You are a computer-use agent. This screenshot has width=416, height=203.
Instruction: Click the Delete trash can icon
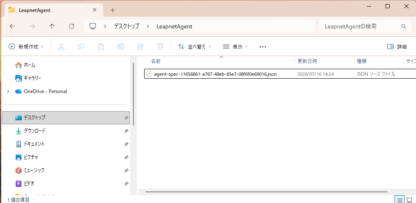point(160,47)
